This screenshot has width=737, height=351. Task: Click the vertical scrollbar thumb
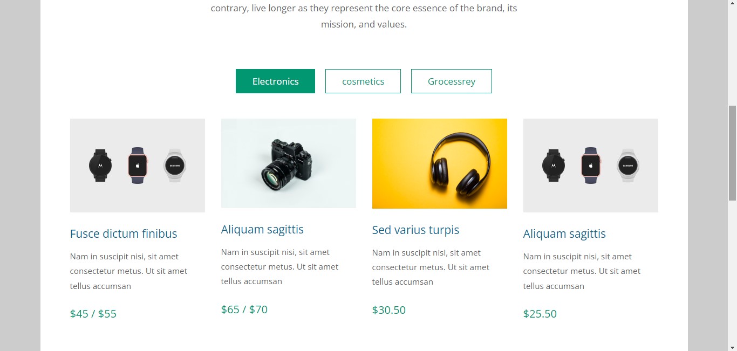click(732, 154)
